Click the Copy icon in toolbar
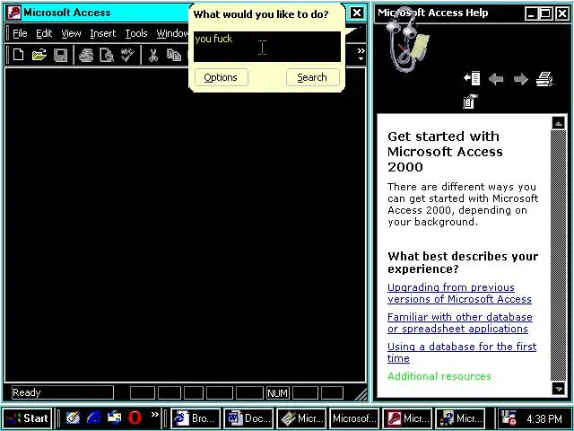This screenshot has height=431, width=574. click(x=174, y=56)
